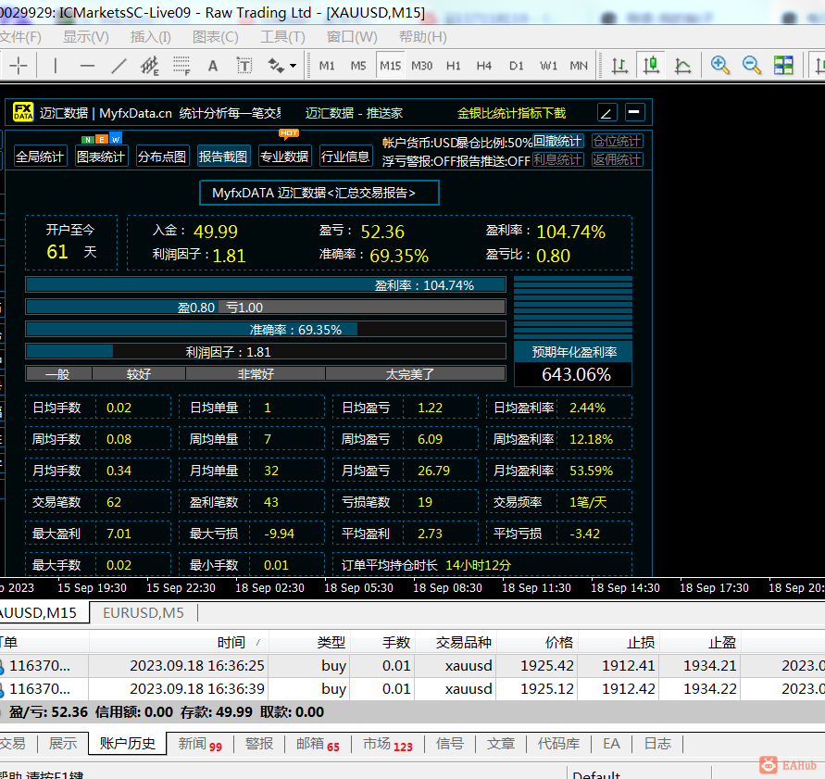Image resolution: width=825 pixels, height=779 pixels.
Task: Click the 盈利率 104.74% progress bar
Action: pos(266,284)
